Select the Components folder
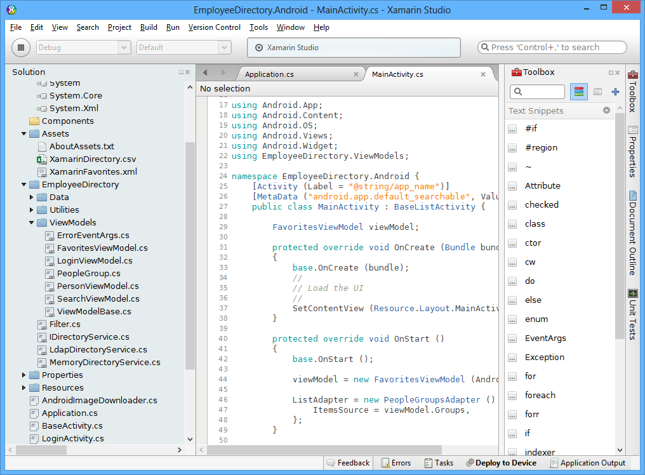Image resolution: width=645 pixels, height=475 pixels. (68, 121)
